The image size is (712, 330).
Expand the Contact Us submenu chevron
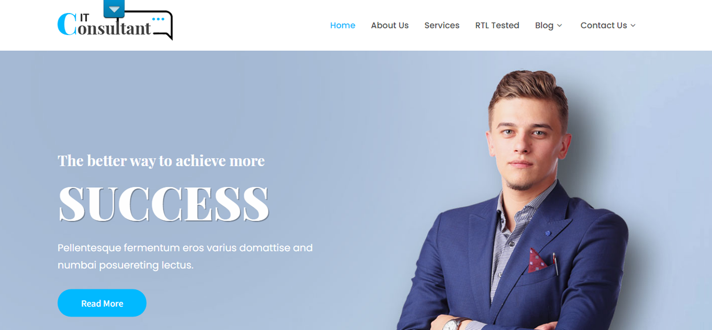(633, 25)
